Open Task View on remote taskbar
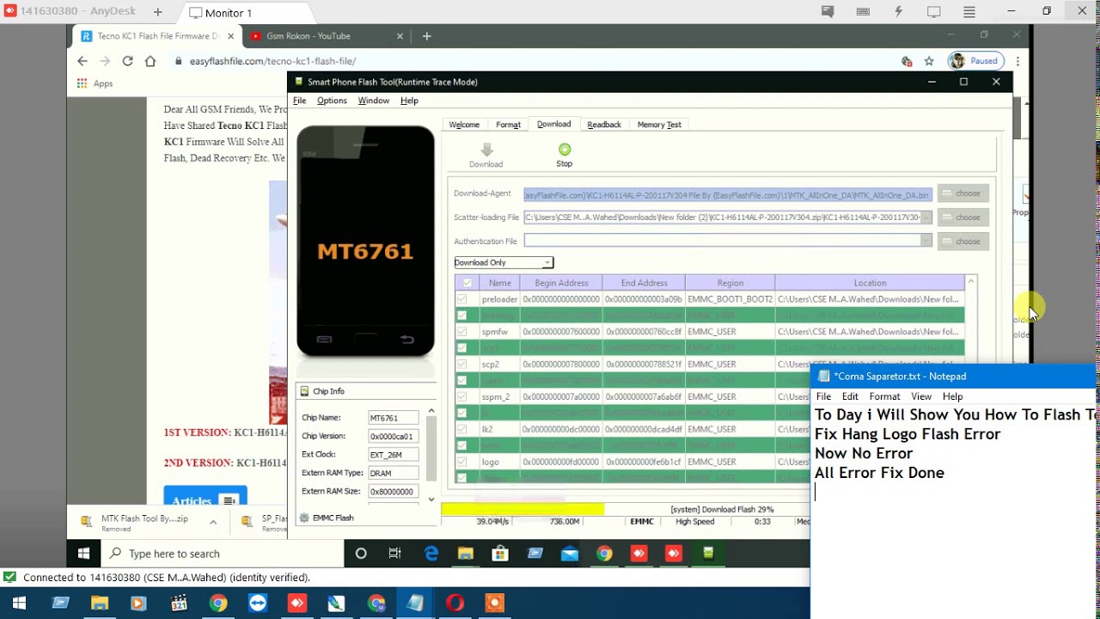 click(x=394, y=554)
